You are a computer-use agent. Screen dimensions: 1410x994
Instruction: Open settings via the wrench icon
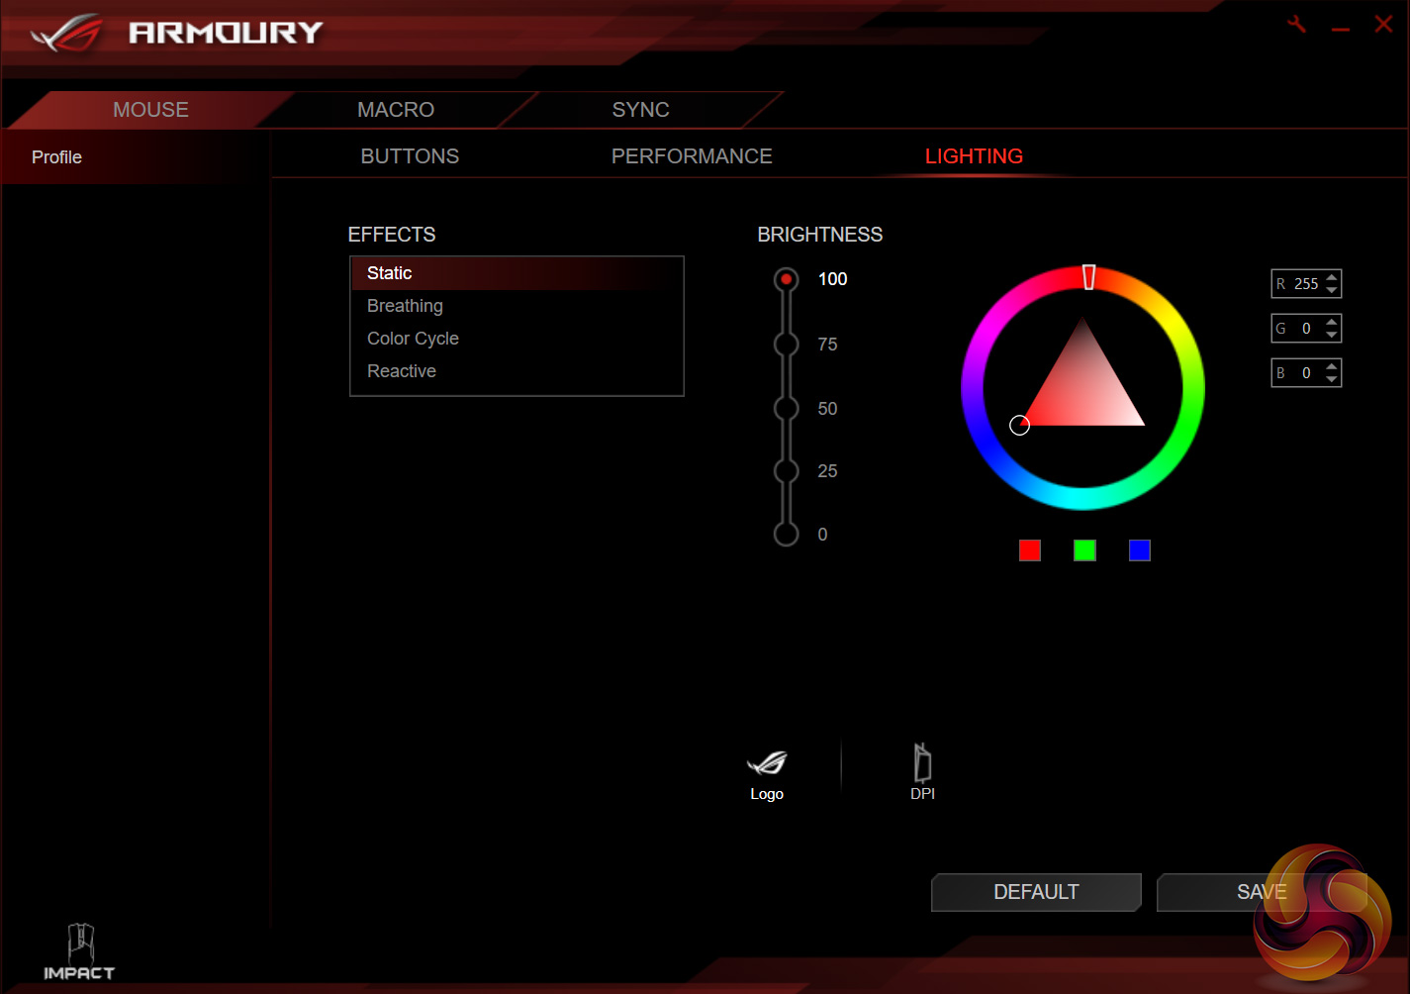click(x=1296, y=25)
